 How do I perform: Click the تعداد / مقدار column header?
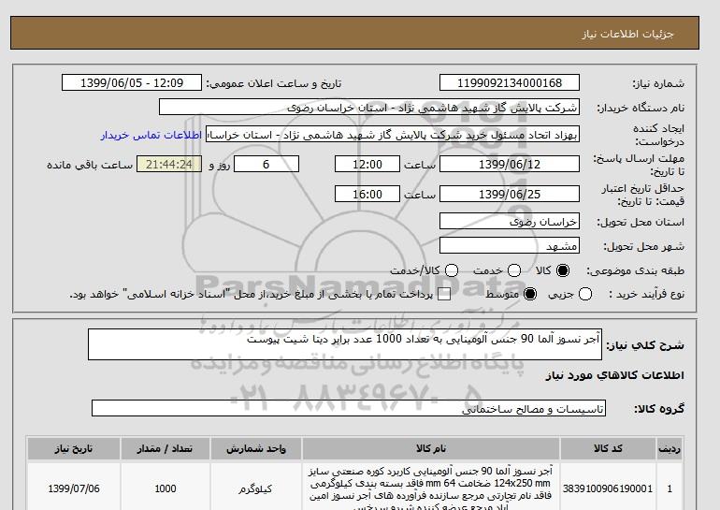click(x=166, y=448)
